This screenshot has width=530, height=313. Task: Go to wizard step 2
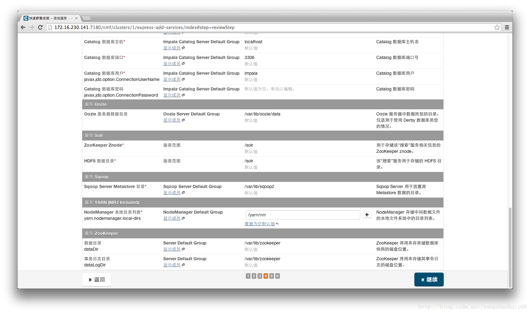click(x=254, y=276)
